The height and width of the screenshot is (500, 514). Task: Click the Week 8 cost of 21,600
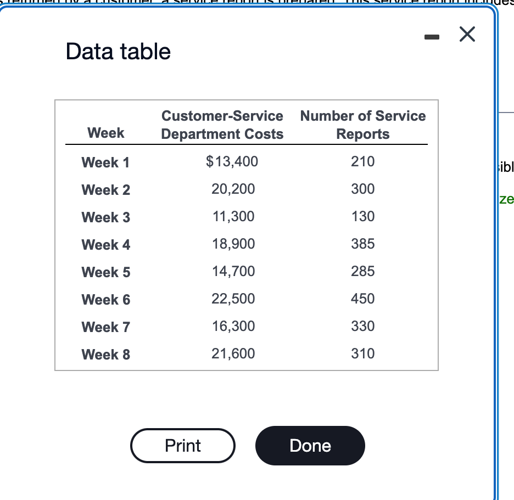[233, 353]
